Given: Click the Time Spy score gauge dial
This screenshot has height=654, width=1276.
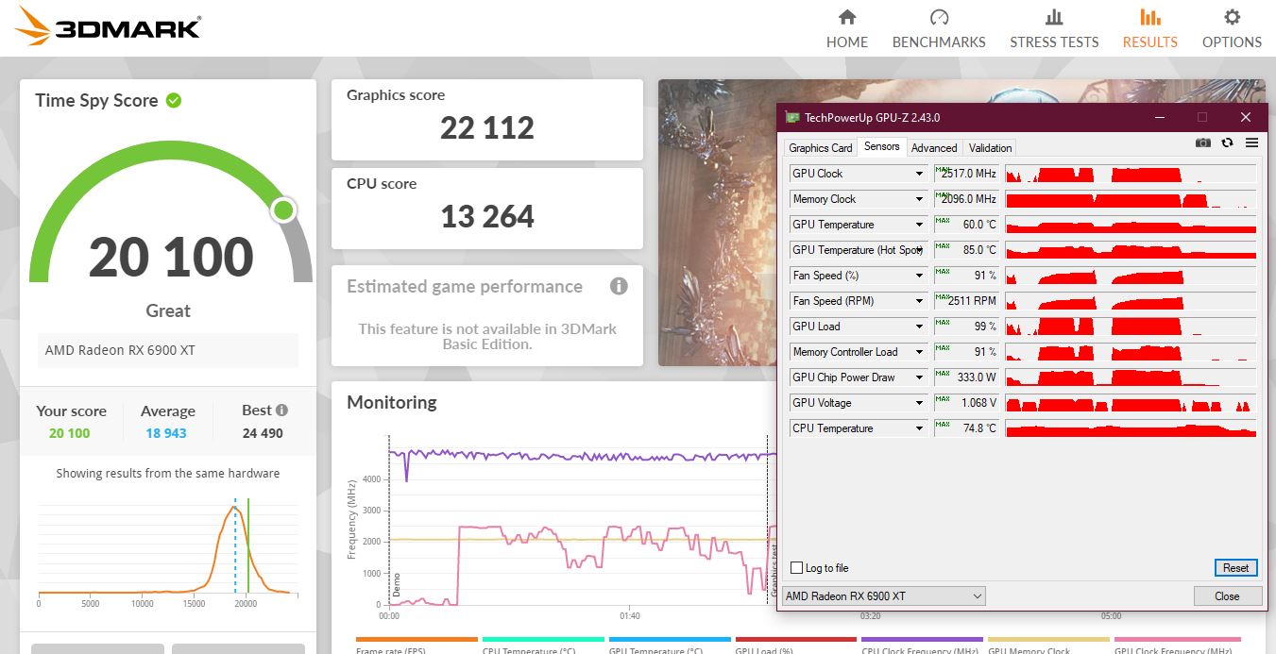Looking at the screenshot, I should 171,210.
